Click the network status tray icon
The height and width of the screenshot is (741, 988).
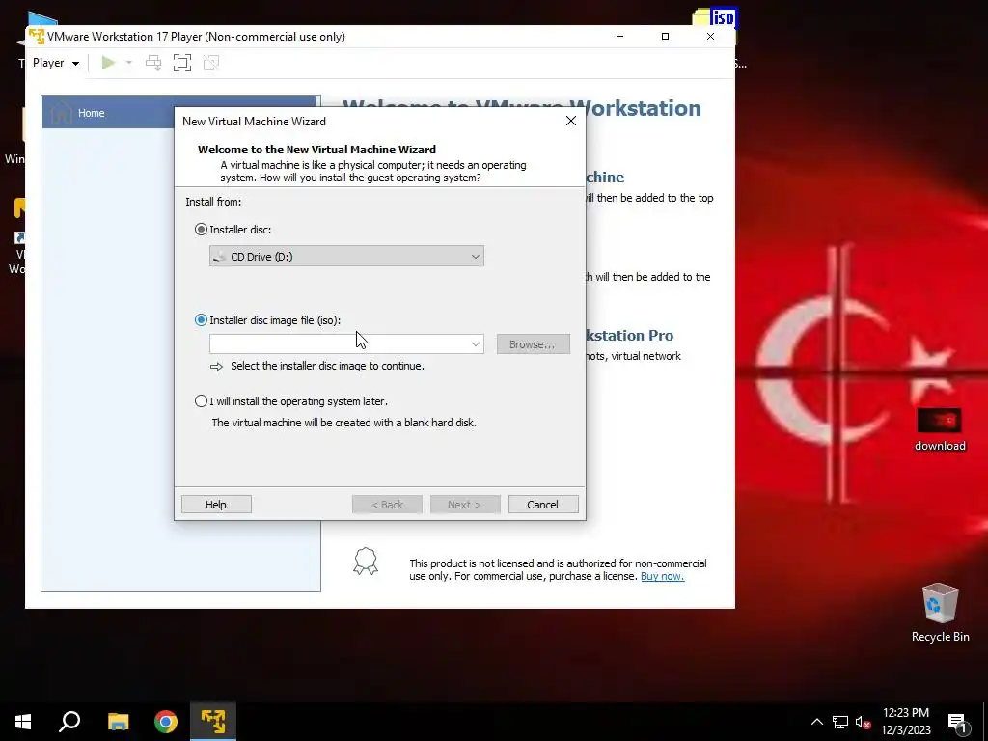[840, 722]
